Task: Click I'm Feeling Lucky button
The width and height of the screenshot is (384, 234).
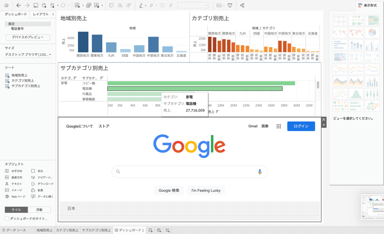Action: (206, 191)
